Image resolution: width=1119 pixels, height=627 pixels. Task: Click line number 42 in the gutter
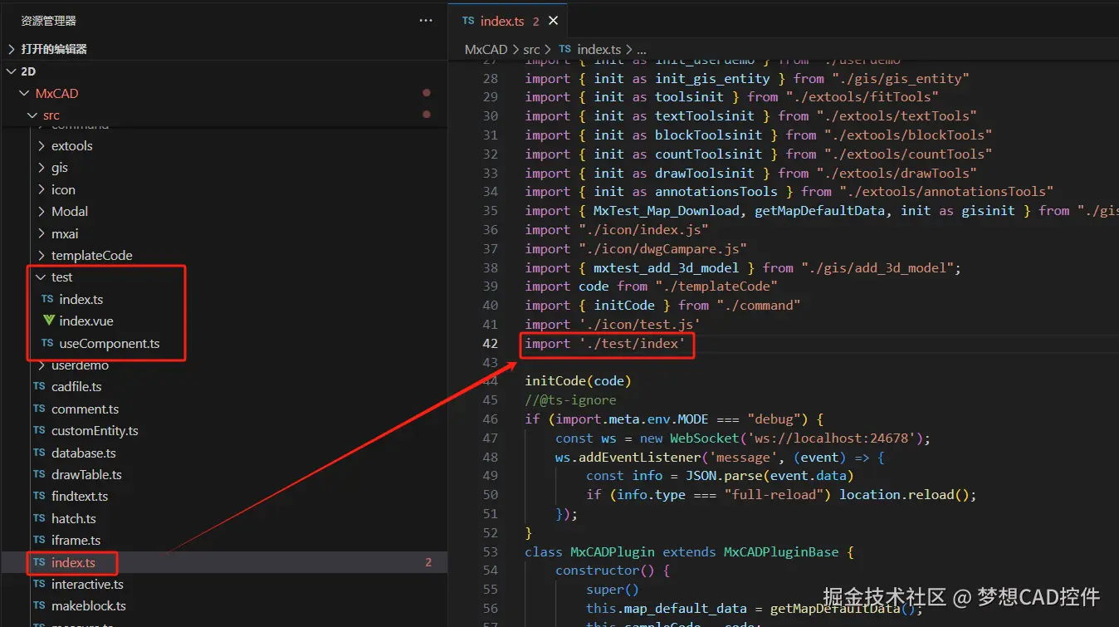pyautogui.click(x=490, y=344)
